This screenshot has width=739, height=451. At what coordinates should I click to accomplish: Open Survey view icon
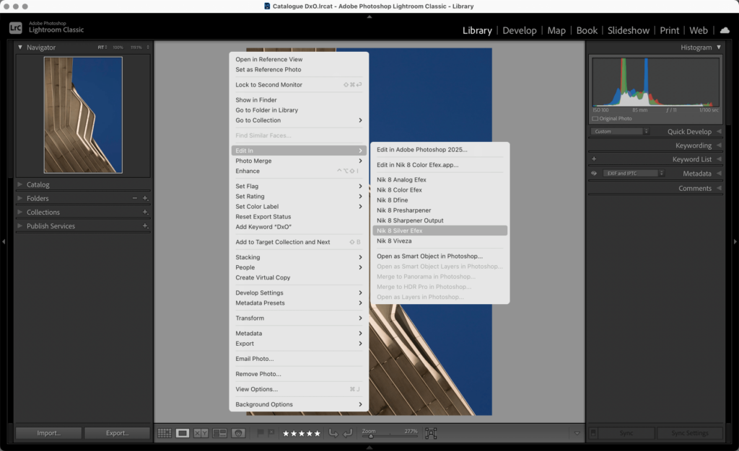point(219,433)
